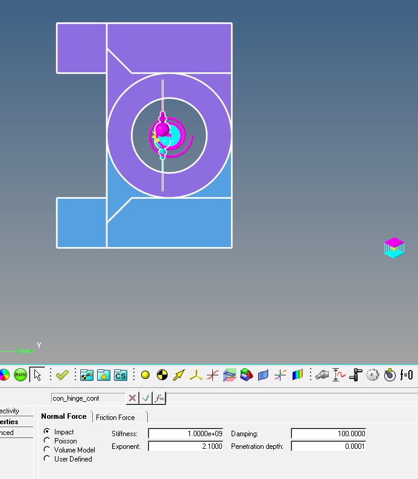Select the Impact radio button
Screen dimensions: 418x479
click(47, 431)
